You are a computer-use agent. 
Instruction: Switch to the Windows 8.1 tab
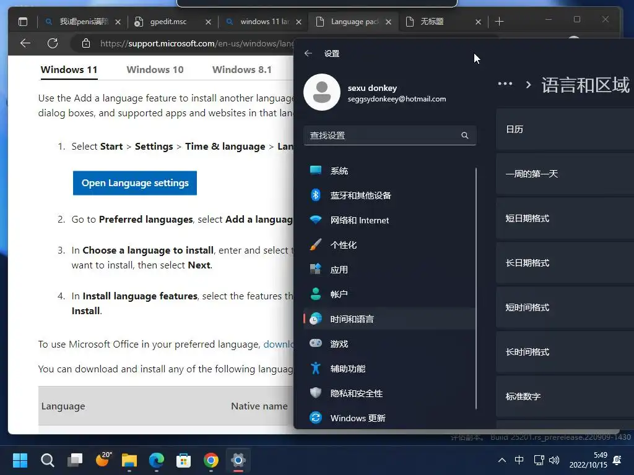[x=242, y=70]
